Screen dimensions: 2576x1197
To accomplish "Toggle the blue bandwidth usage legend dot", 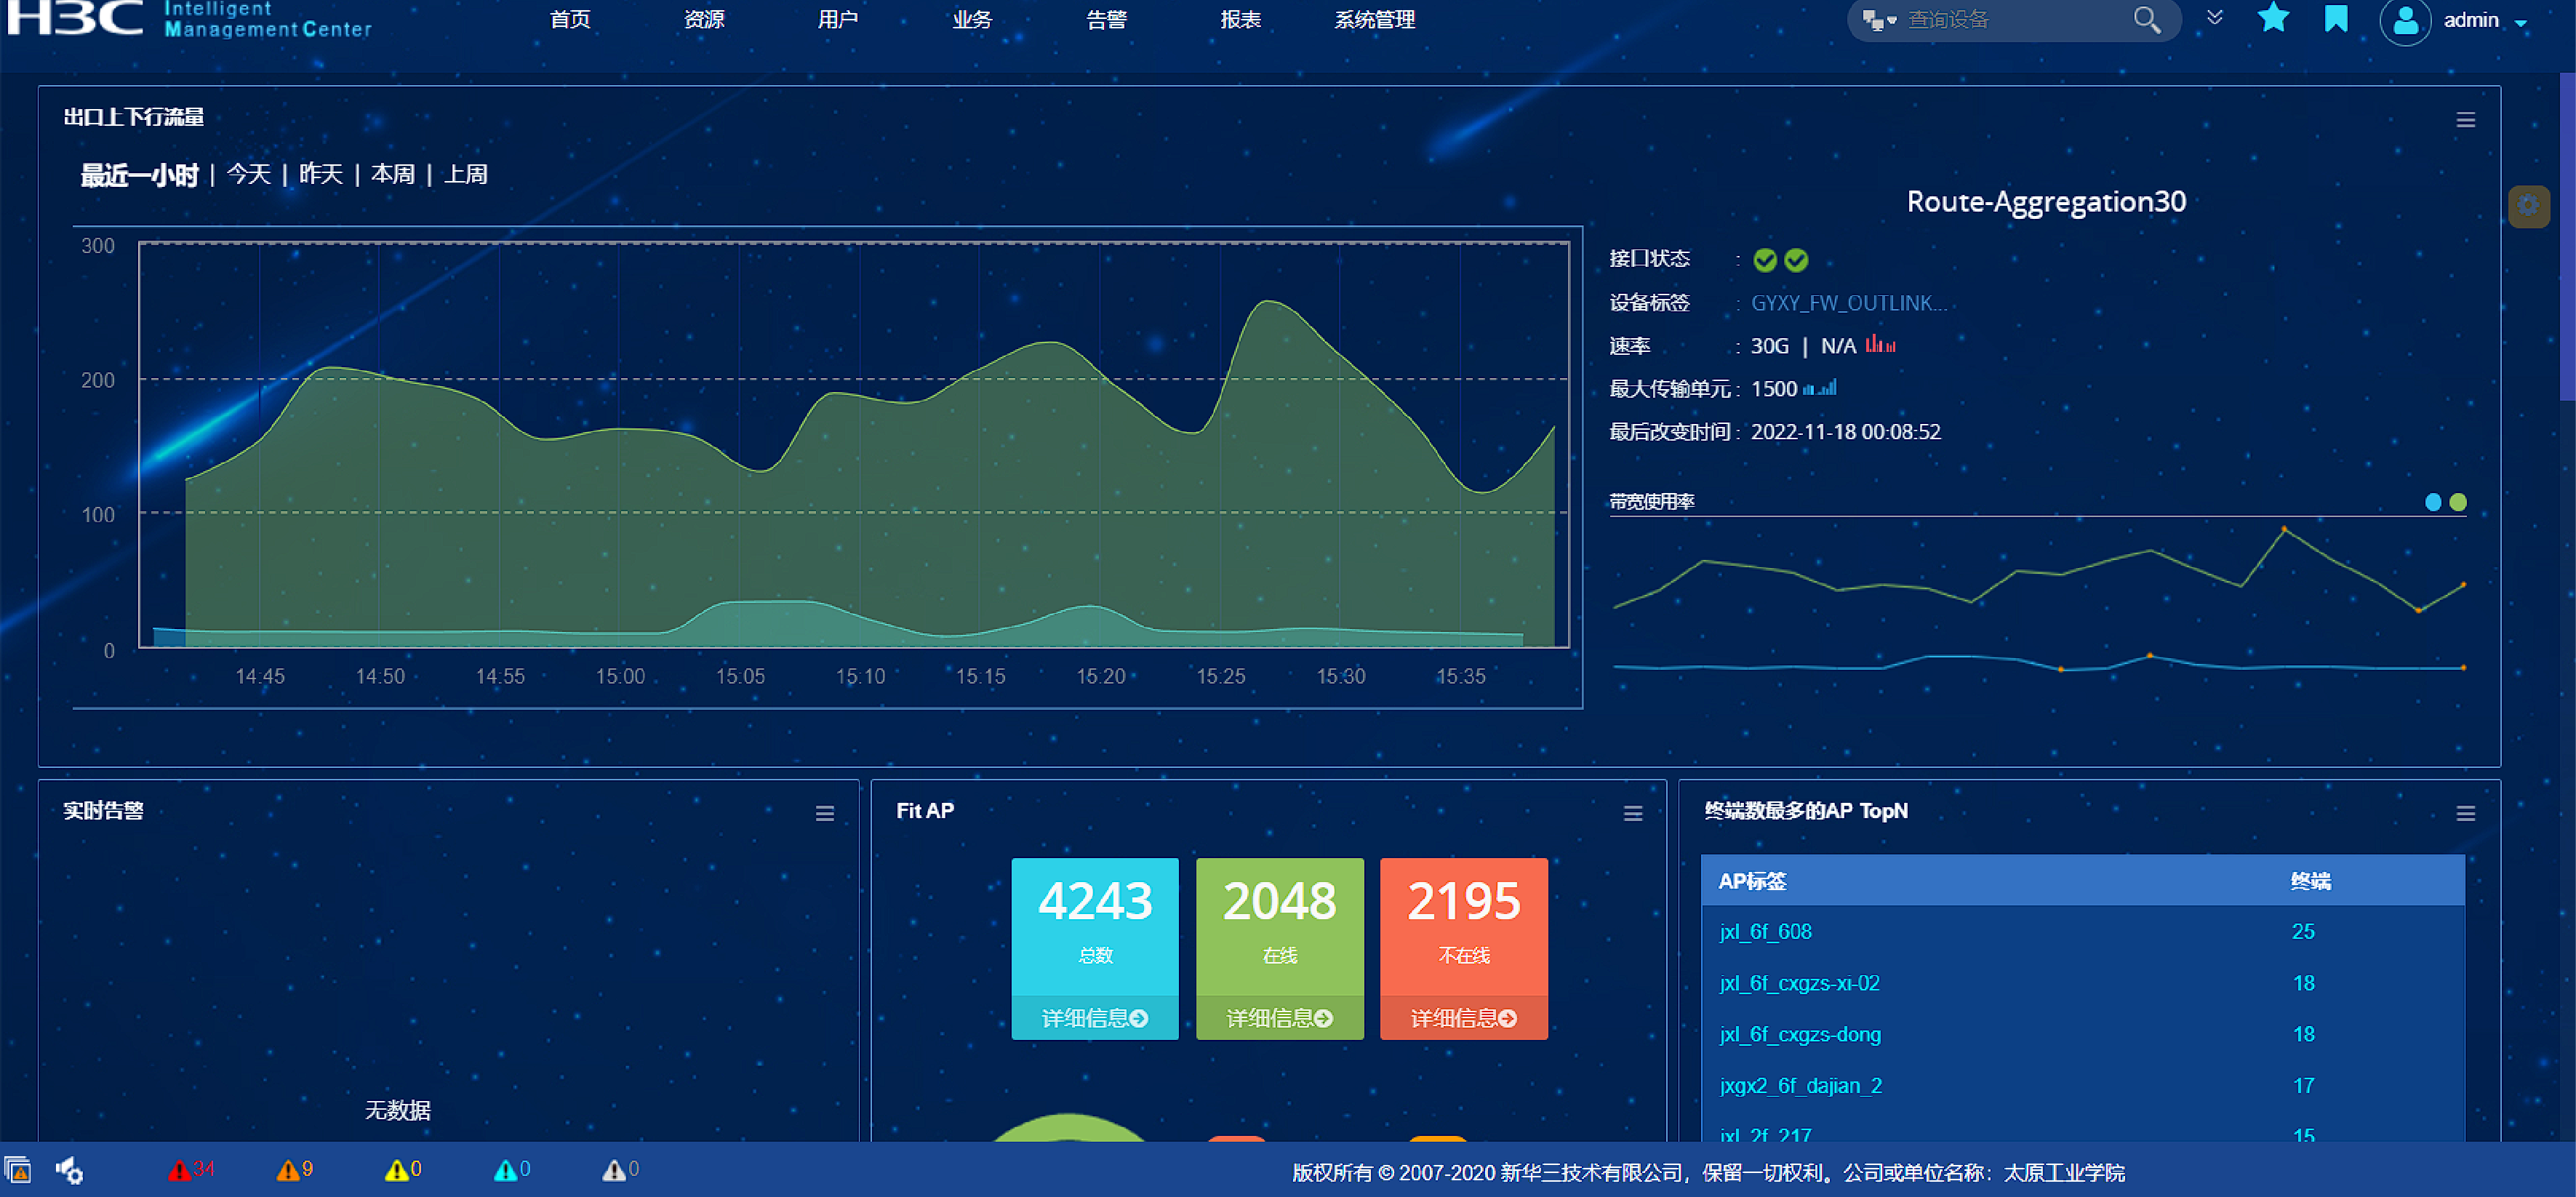I will (2433, 502).
